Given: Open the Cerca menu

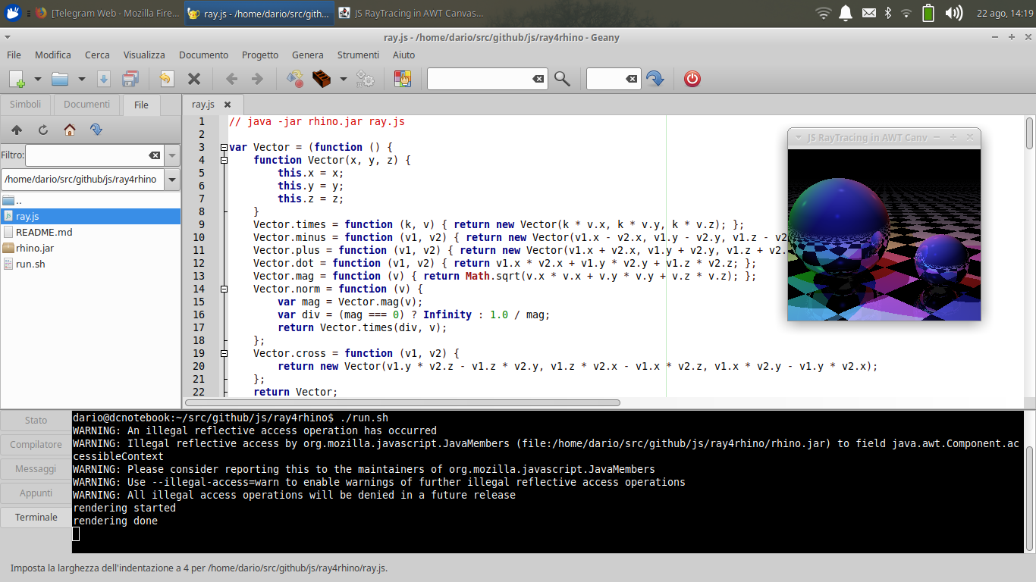Looking at the screenshot, I should (97, 55).
